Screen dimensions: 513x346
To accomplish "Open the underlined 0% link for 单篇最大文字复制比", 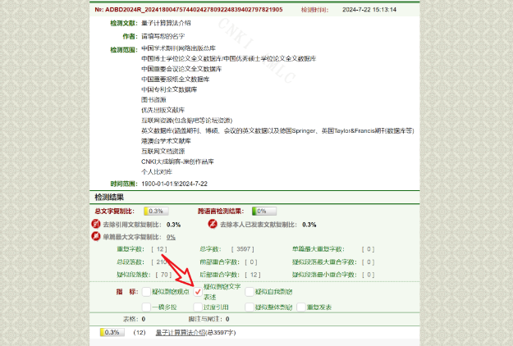I will [171, 236].
